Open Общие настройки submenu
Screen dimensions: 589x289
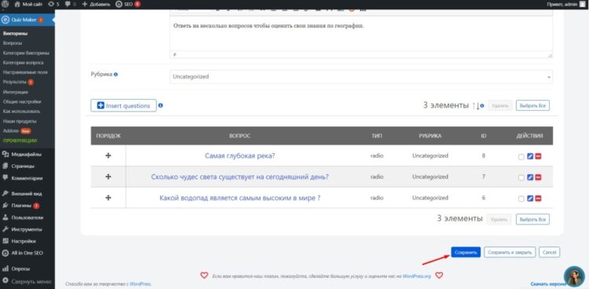(x=22, y=101)
